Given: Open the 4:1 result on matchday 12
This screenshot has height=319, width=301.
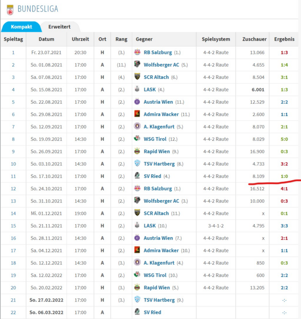Looking at the screenshot, I should [x=284, y=189].
